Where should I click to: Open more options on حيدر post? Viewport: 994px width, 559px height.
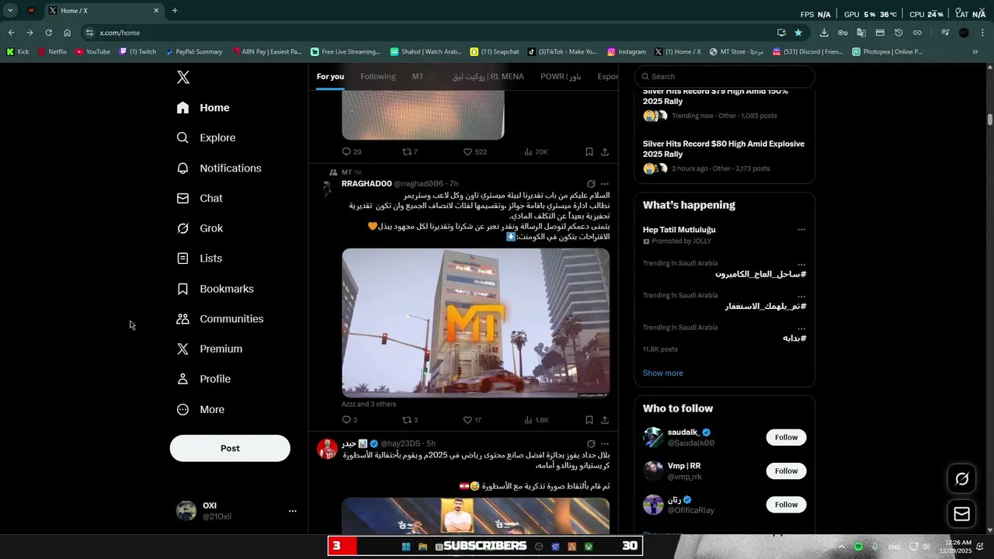click(605, 444)
